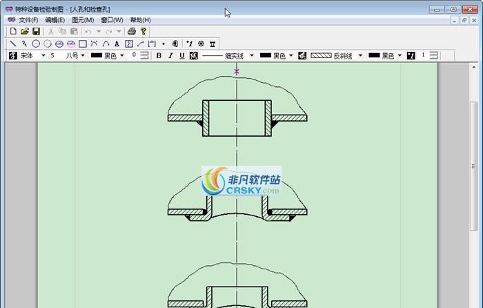Toggle bold text formatting
Image resolution: width=483 pixels, height=308 pixels.
[x=159, y=55]
